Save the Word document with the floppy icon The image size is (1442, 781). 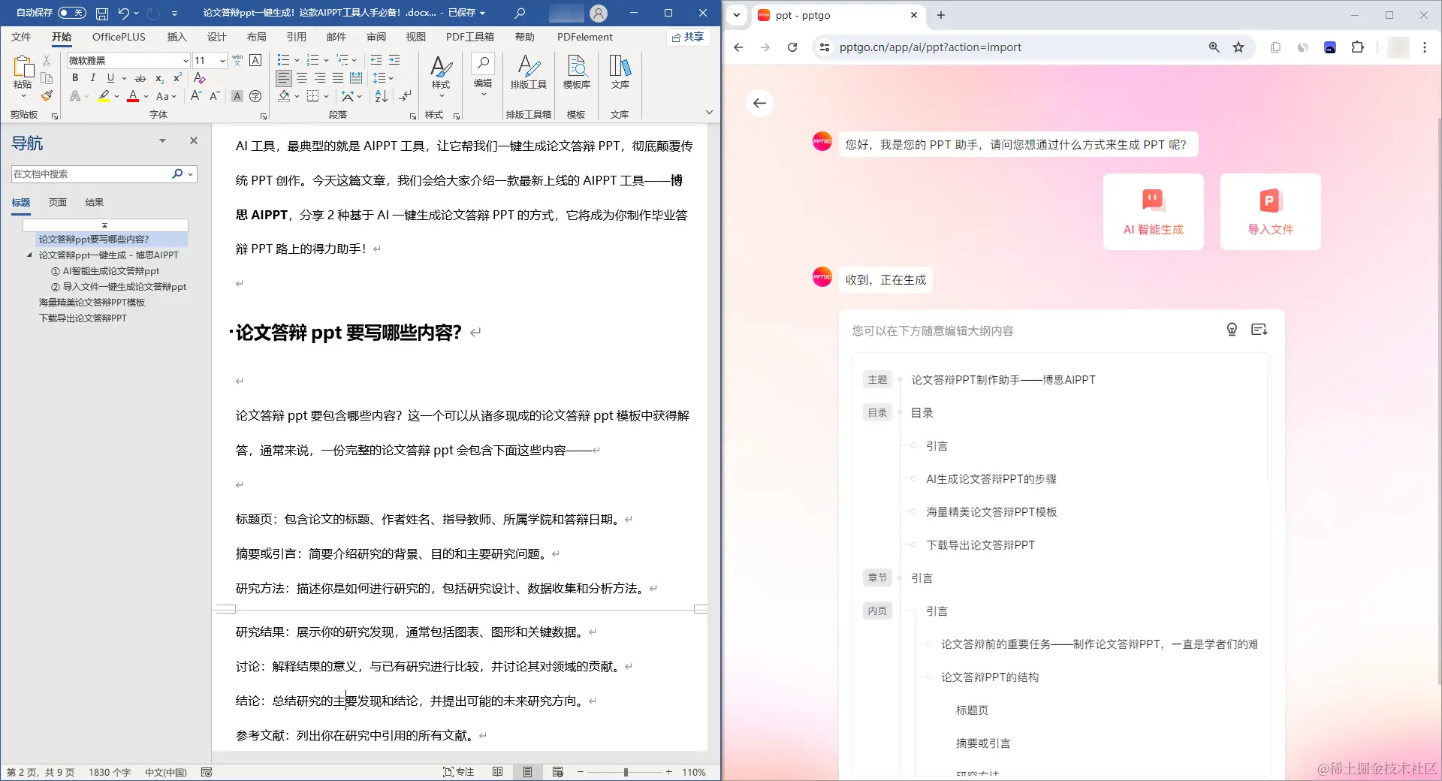[x=102, y=13]
